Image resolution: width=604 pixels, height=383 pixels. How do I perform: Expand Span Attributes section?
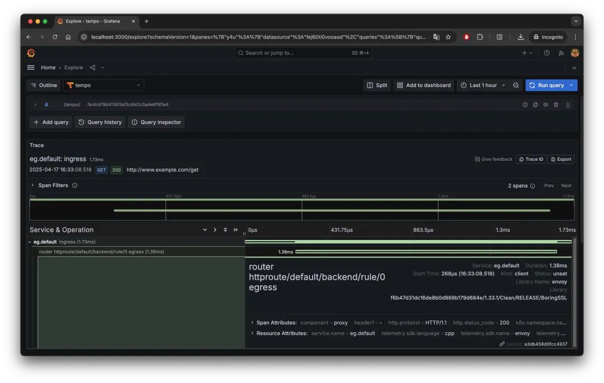point(252,323)
